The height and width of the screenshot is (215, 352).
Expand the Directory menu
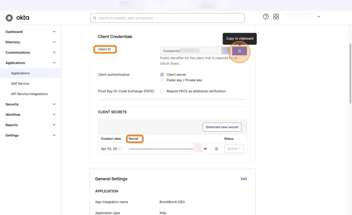[54, 42]
